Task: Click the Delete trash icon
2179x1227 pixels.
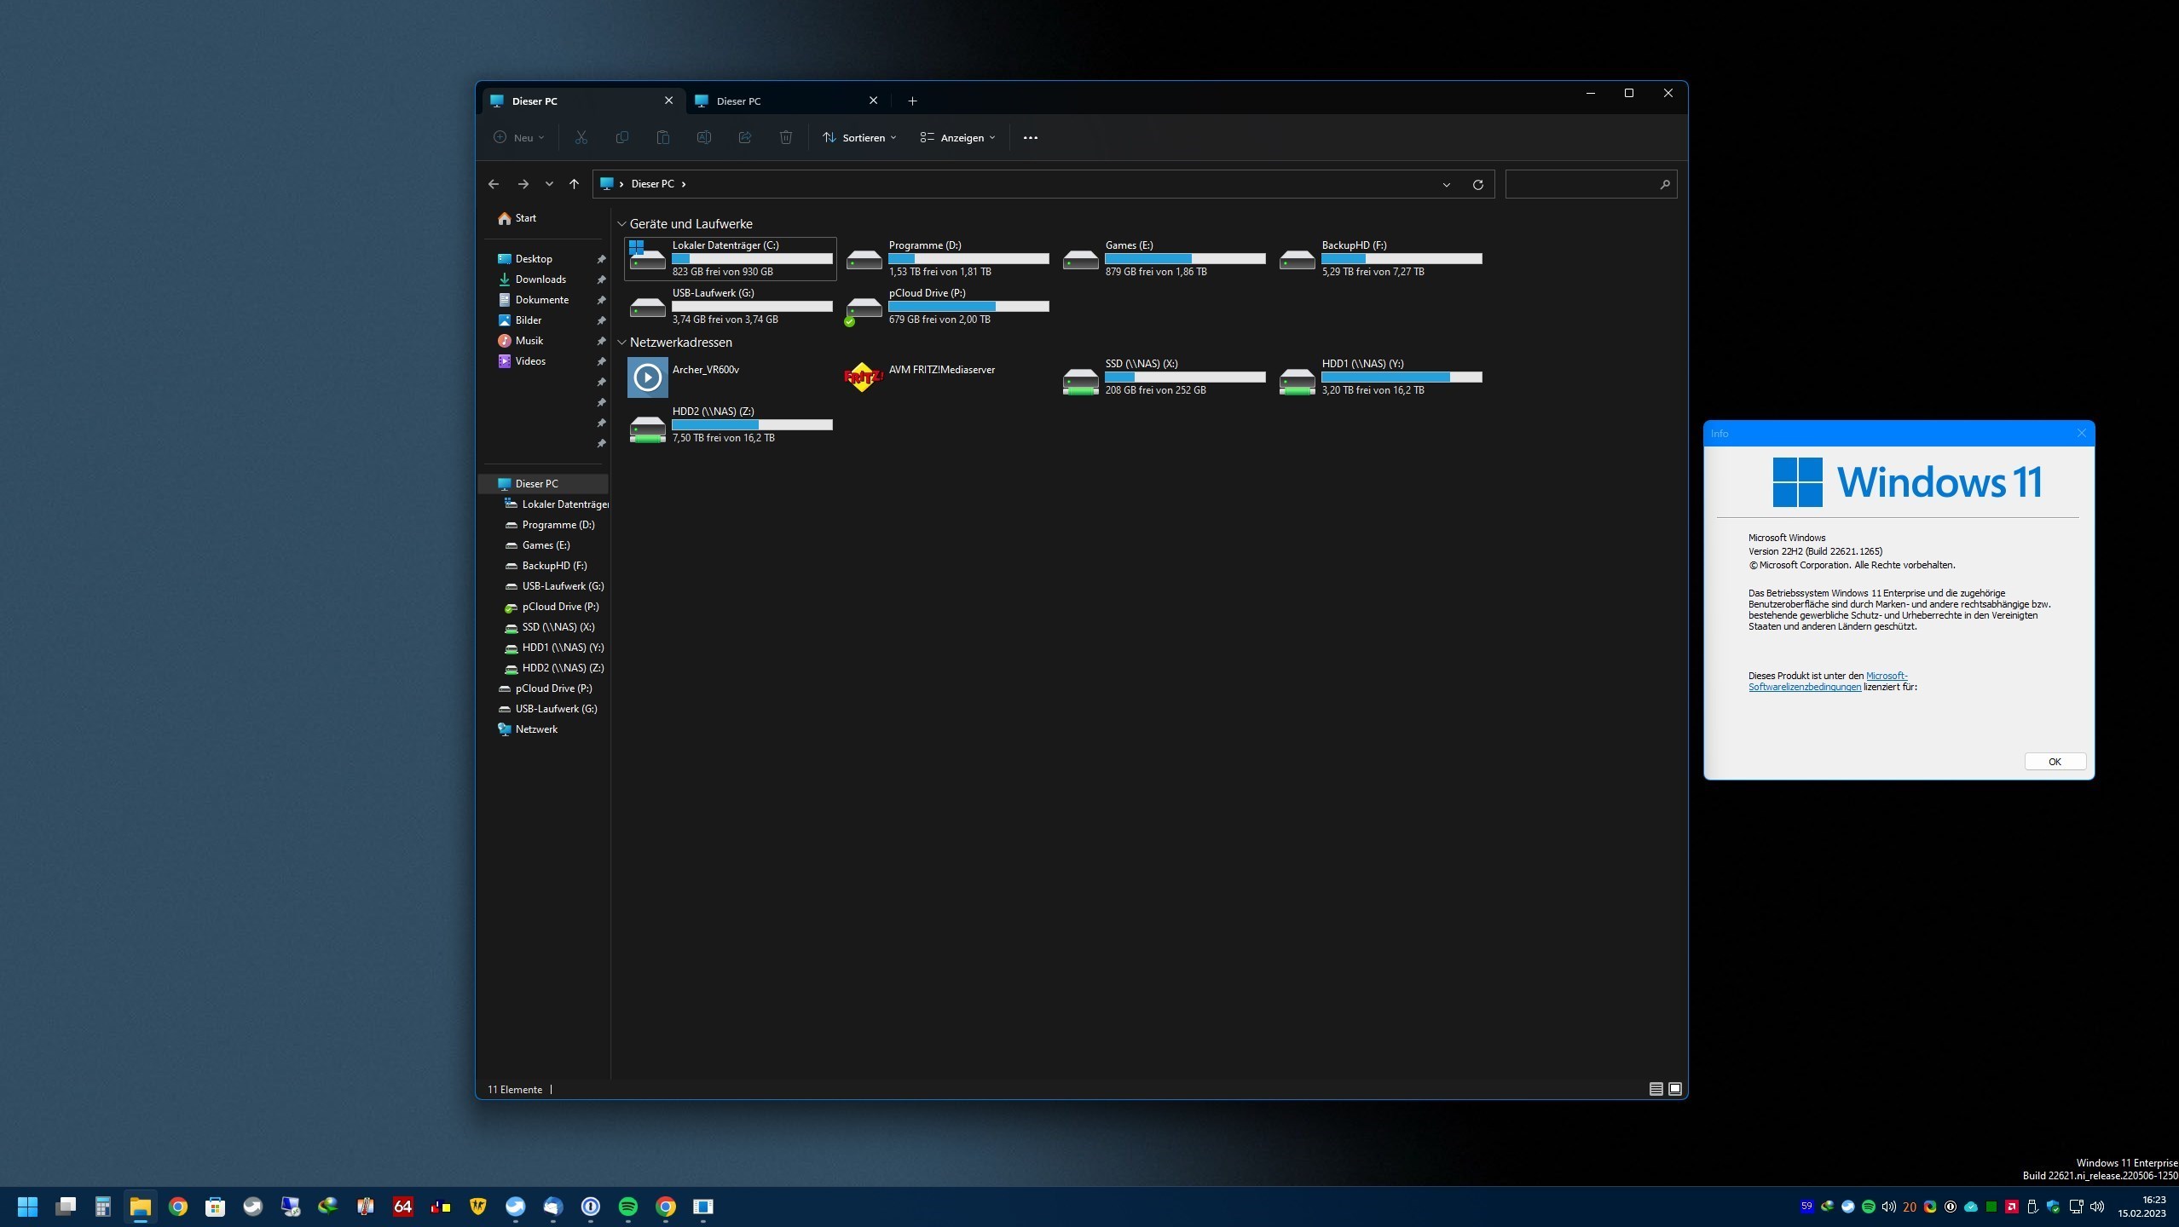Action: (785, 137)
